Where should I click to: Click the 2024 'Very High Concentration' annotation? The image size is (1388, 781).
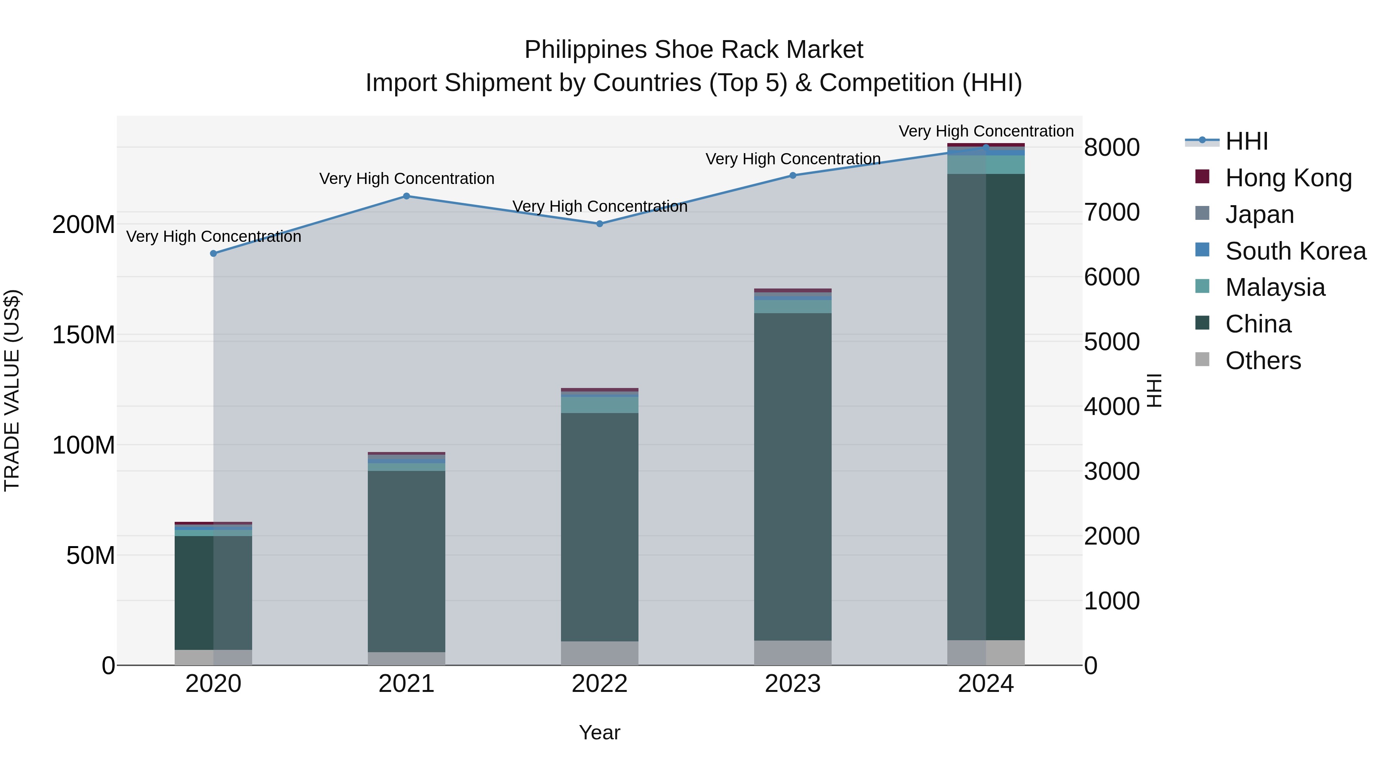pyautogui.click(x=986, y=131)
